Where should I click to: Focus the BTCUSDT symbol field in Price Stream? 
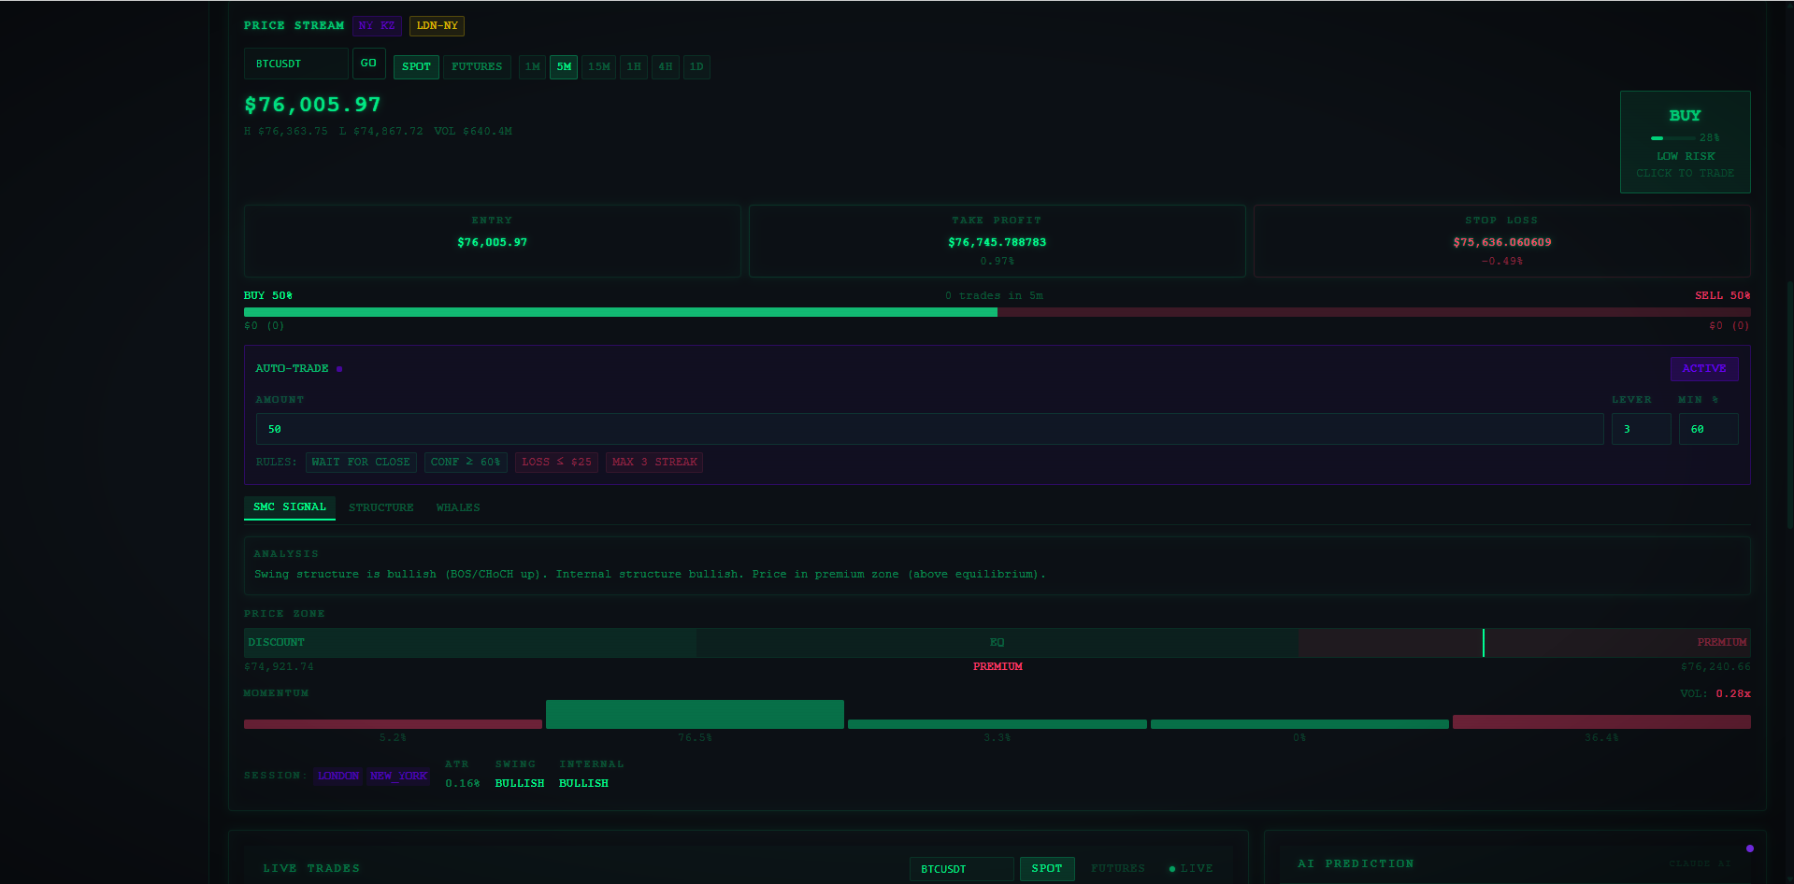296,64
